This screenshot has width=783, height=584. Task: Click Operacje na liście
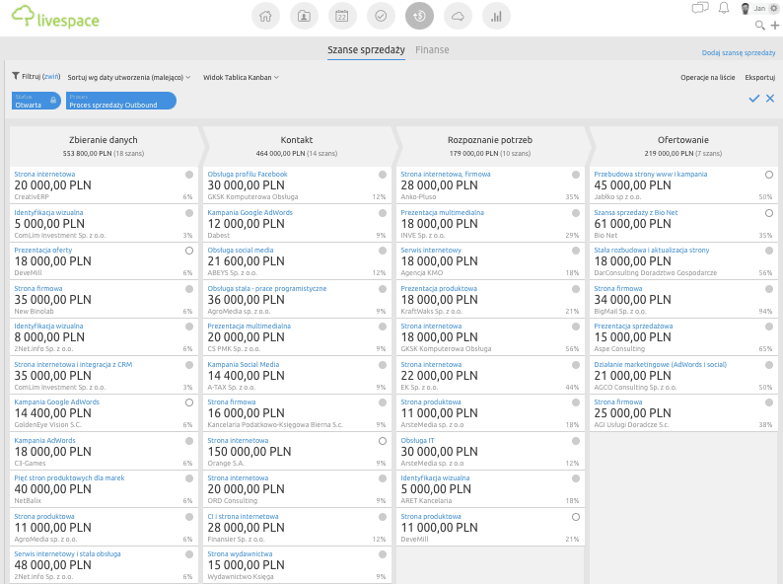708,77
